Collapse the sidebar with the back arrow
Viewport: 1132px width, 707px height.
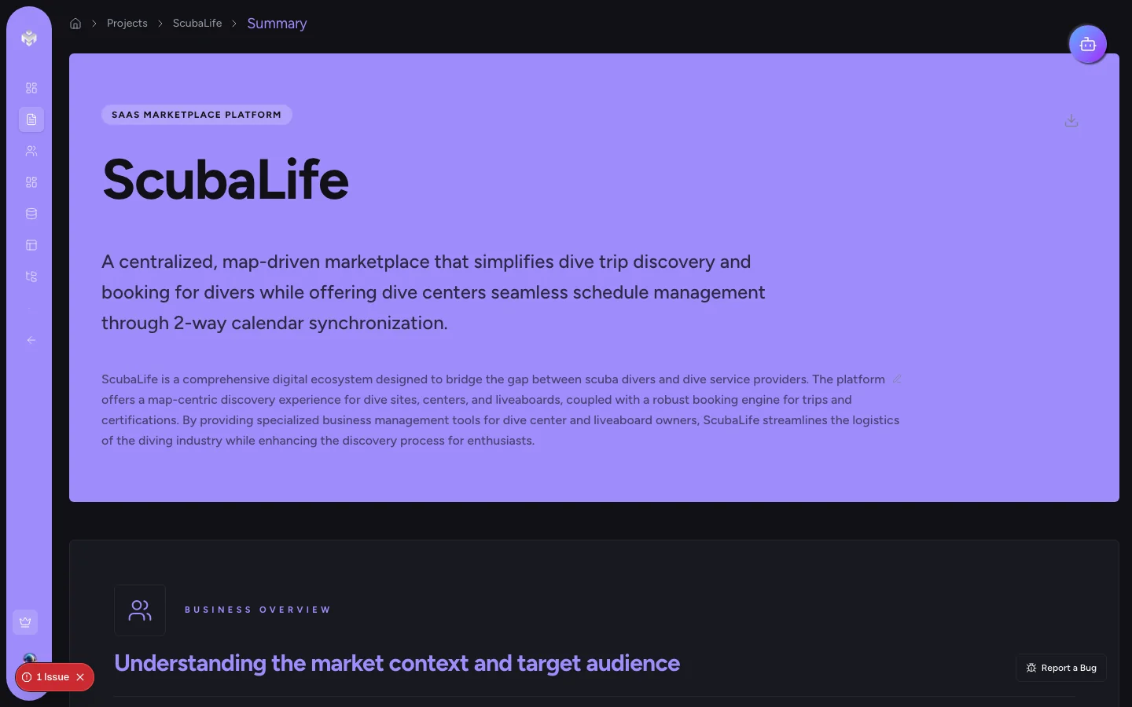31,340
